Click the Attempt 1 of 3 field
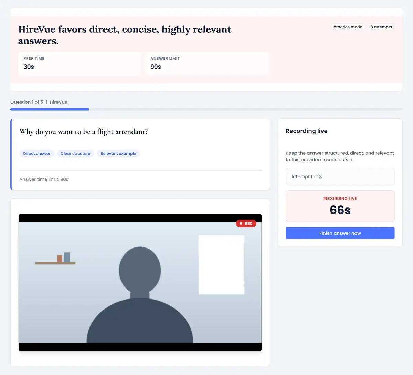Viewport: 413px width, 375px height. click(x=340, y=176)
